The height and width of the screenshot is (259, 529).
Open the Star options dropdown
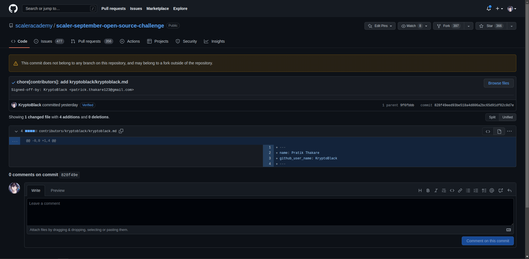[512, 26]
